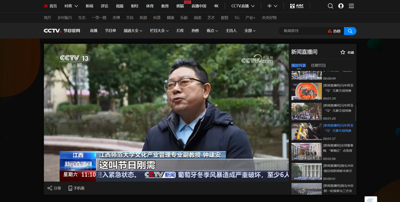Click the CCTV 节目官网 logo
The width and height of the screenshot is (400, 202).
[x=62, y=31]
